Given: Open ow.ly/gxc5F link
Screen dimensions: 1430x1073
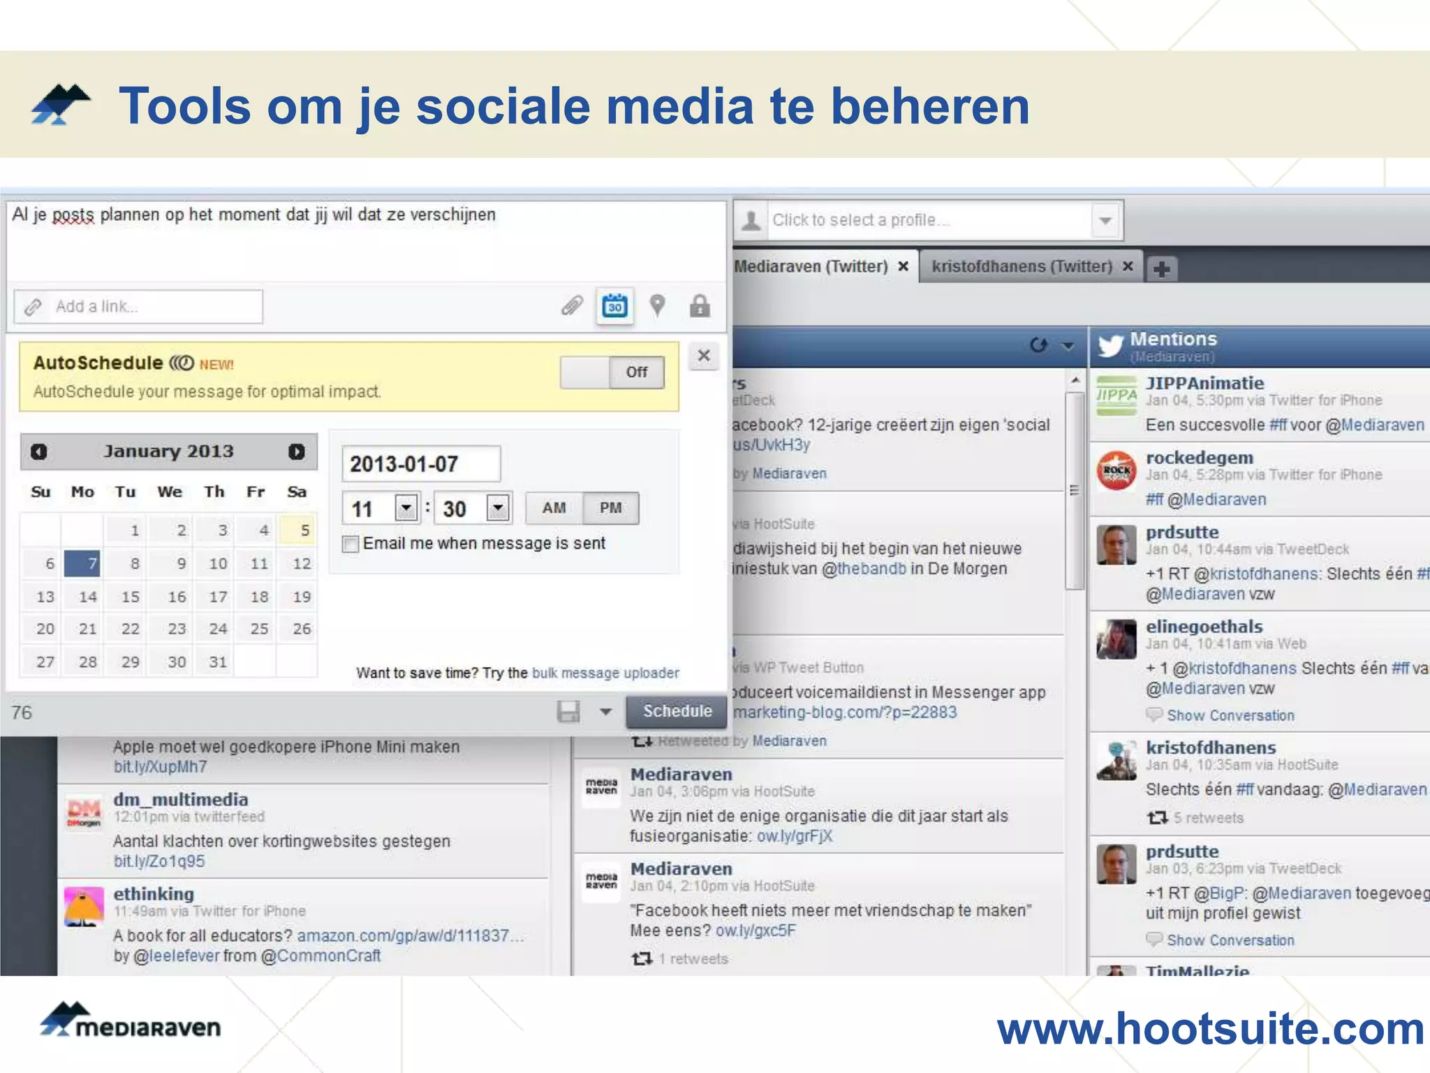Looking at the screenshot, I should click(x=755, y=930).
